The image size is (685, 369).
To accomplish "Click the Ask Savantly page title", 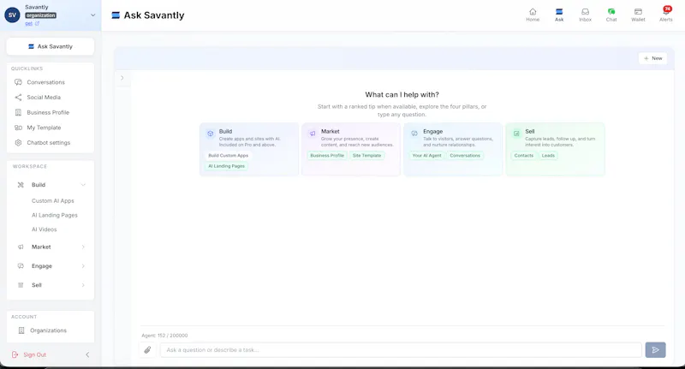I will [x=154, y=15].
